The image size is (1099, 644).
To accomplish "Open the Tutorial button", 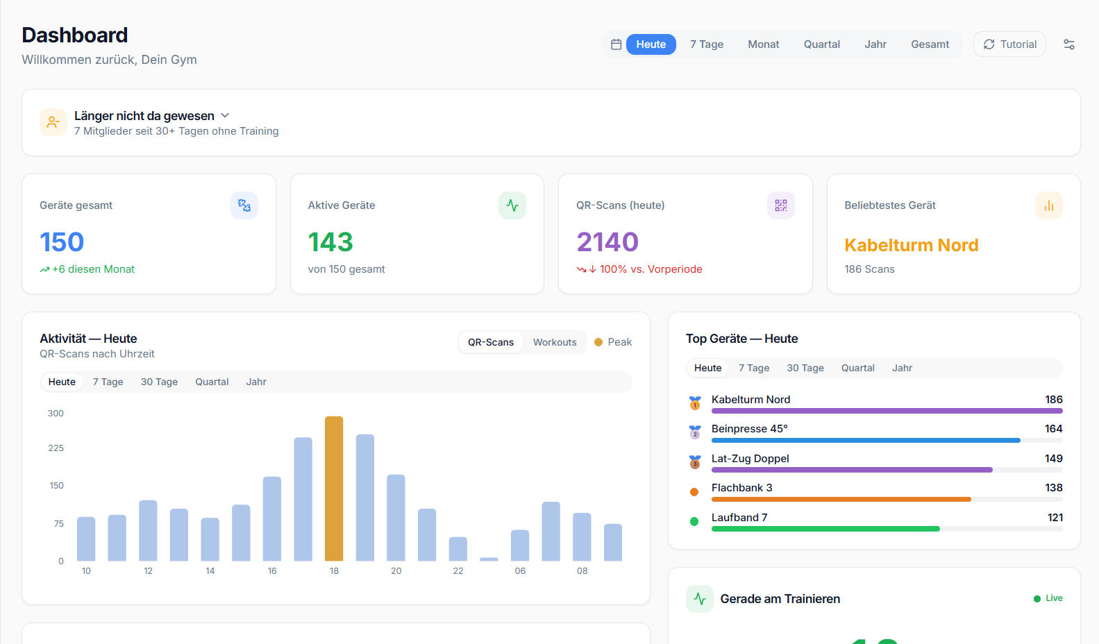I will (x=1009, y=44).
